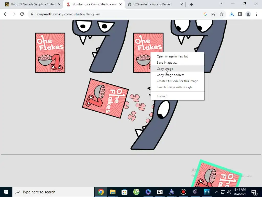Open the Windows Start menu
Image resolution: width=262 pixels, height=197 pixels.
click(6, 192)
